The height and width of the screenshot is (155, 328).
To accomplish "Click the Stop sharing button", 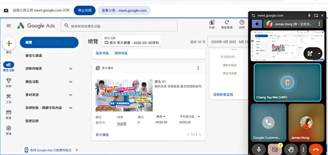I will tap(85, 11).
